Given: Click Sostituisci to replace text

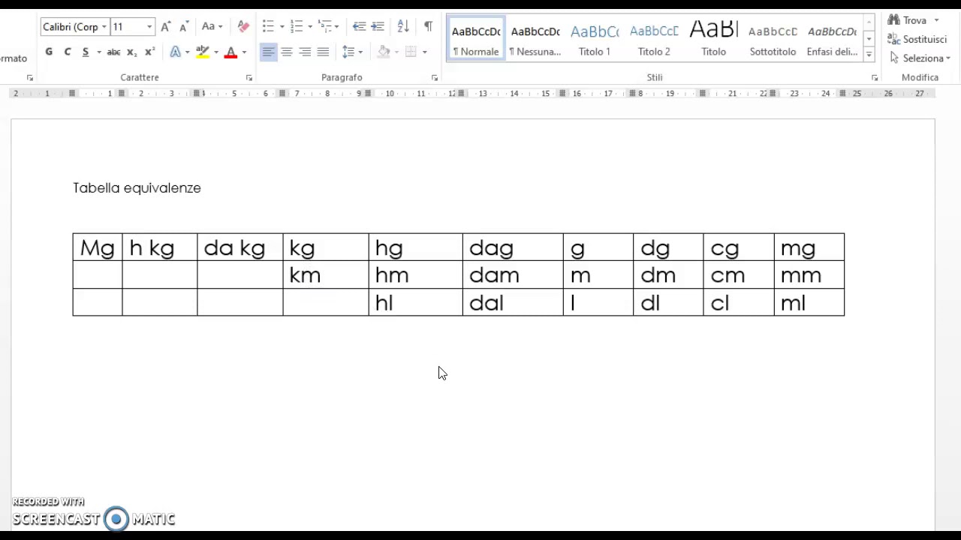Looking at the screenshot, I should (917, 39).
